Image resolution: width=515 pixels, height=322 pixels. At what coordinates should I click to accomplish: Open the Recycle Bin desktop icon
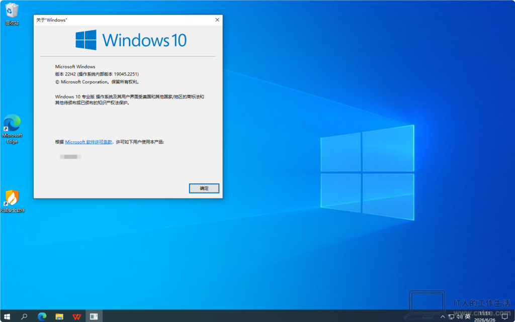click(12, 14)
